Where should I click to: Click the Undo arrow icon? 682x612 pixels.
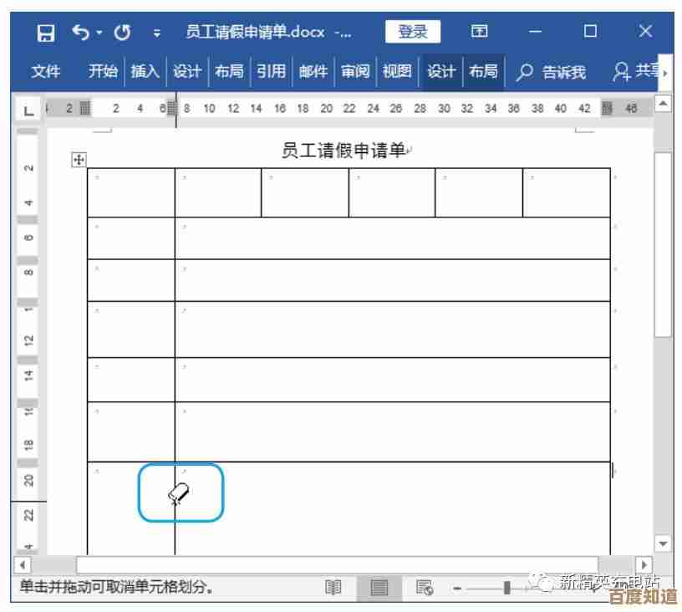tap(80, 33)
